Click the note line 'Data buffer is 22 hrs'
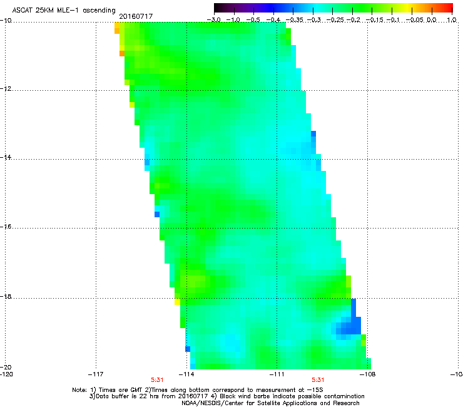The image size is (463, 407). [x=226, y=396]
